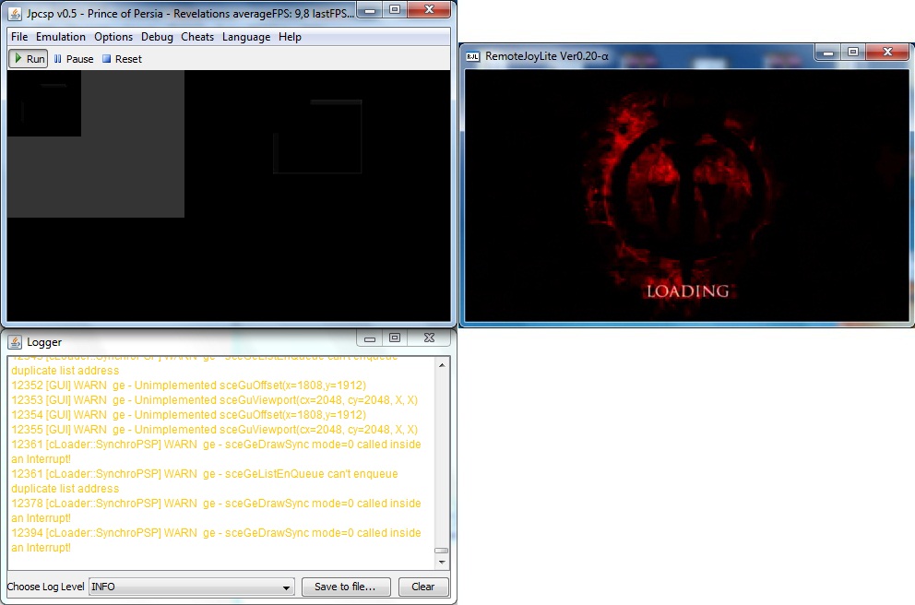Clear the logger output
Image resolution: width=915 pixels, height=605 pixels.
coord(422,587)
